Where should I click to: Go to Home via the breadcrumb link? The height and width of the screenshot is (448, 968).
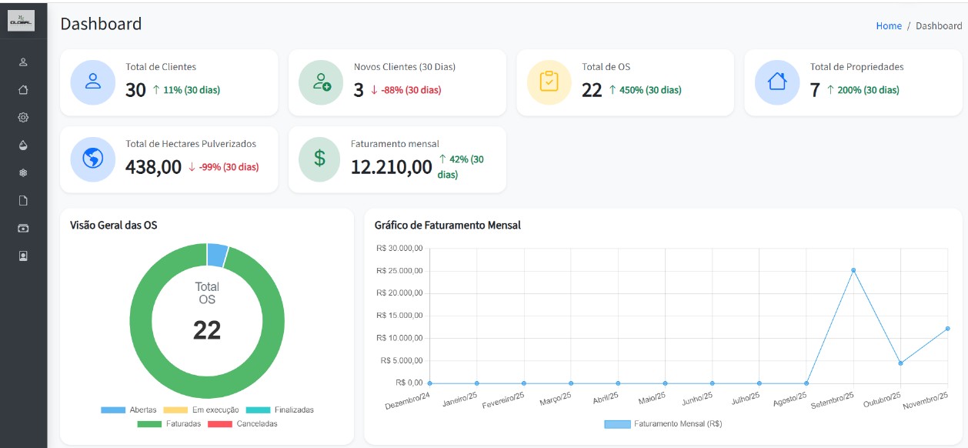(888, 26)
